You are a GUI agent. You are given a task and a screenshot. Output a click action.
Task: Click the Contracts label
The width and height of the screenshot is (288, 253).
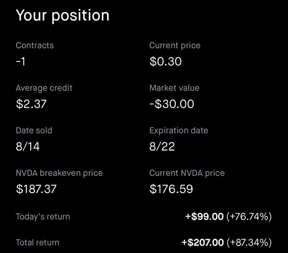coord(35,46)
